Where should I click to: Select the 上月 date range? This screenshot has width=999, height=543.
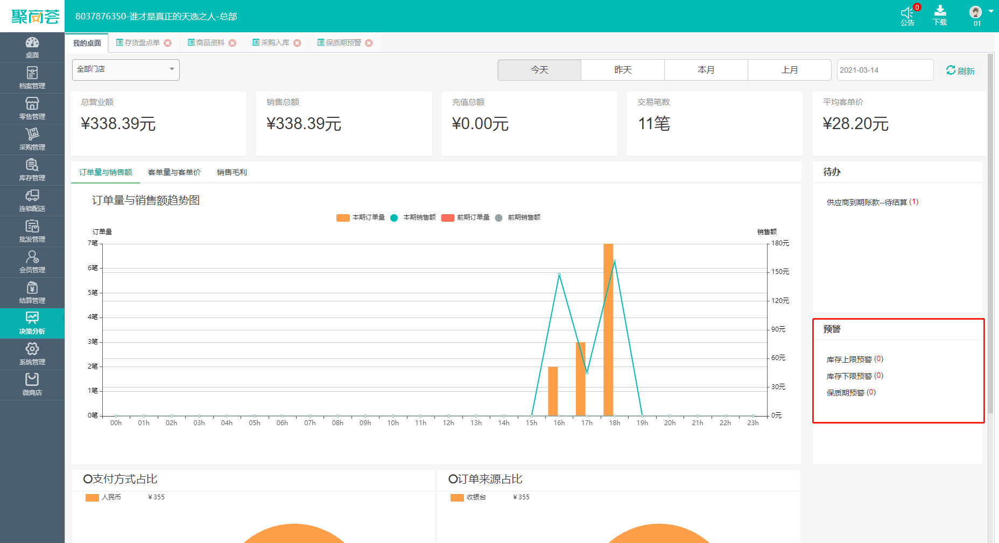point(790,70)
